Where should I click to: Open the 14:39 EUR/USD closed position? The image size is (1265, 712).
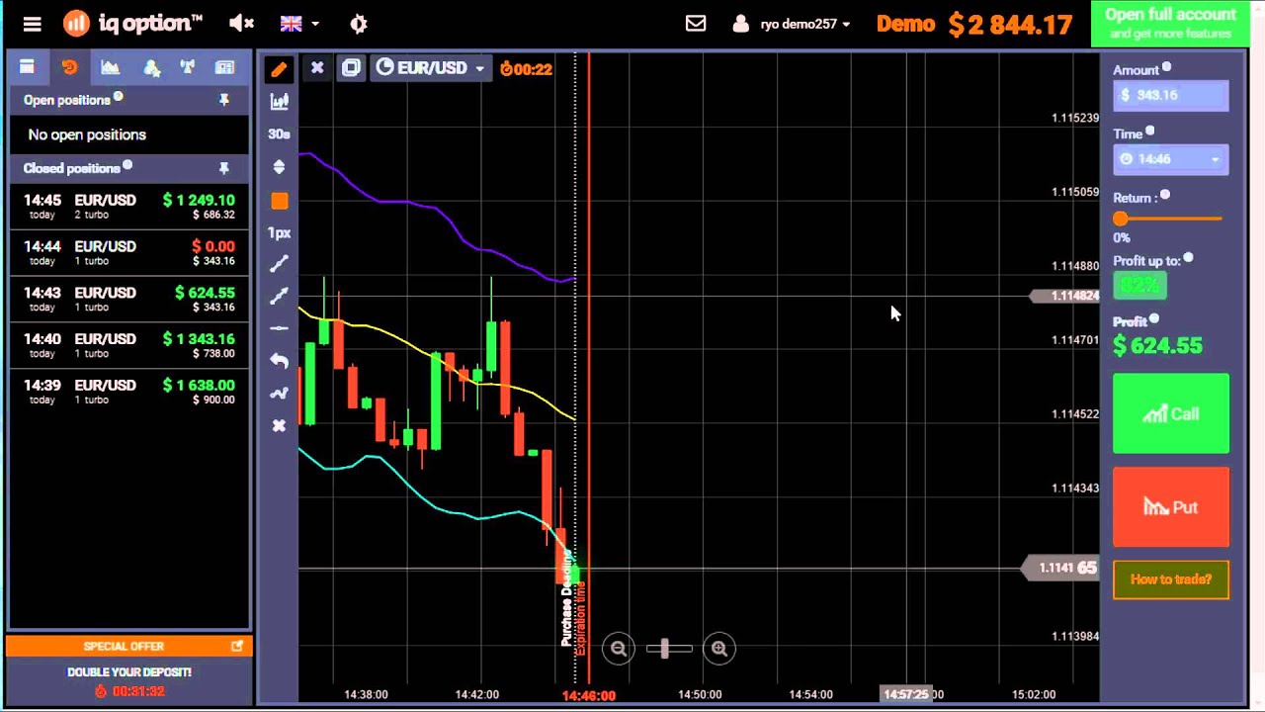(128, 393)
